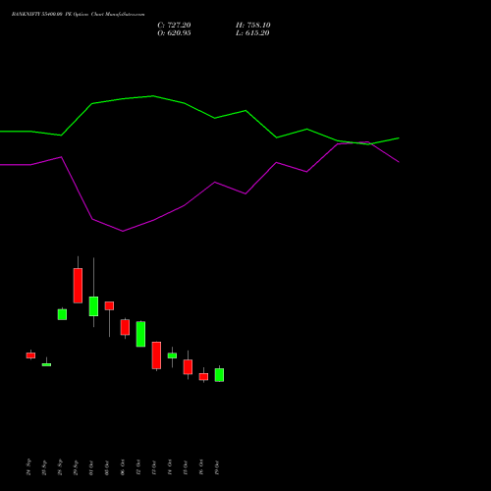Click the 25 Sep date label
Screen dimensions: 491x491
[44, 467]
